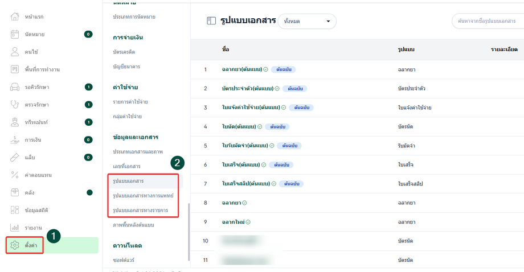Click the percent icon for ค่าตอบแทน
The width and height of the screenshot is (524, 272).
pyautogui.click(x=15, y=175)
